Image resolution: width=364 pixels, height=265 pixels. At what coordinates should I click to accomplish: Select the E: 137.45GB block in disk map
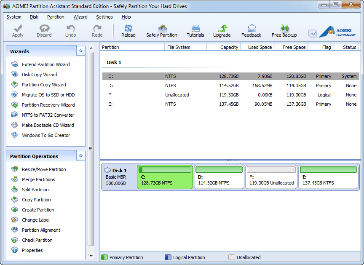[x=328, y=177]
